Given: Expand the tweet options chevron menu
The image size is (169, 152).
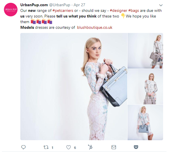Looking at the screenshot, I should 160,5.
